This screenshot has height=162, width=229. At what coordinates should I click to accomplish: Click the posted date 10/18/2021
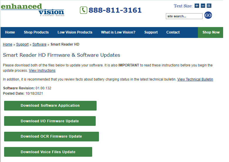tap(34, 93)
